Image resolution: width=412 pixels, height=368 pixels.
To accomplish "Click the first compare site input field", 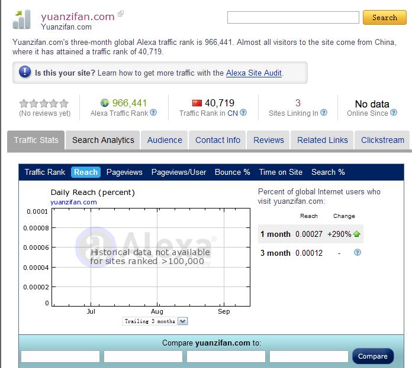I will tap(60, 356).
